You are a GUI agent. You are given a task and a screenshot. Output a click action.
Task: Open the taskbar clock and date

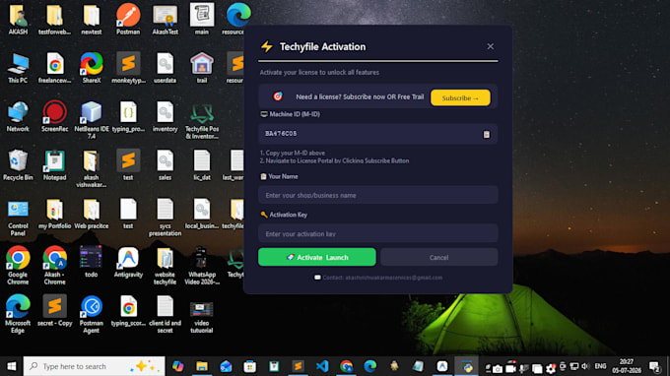coord(627,366)
